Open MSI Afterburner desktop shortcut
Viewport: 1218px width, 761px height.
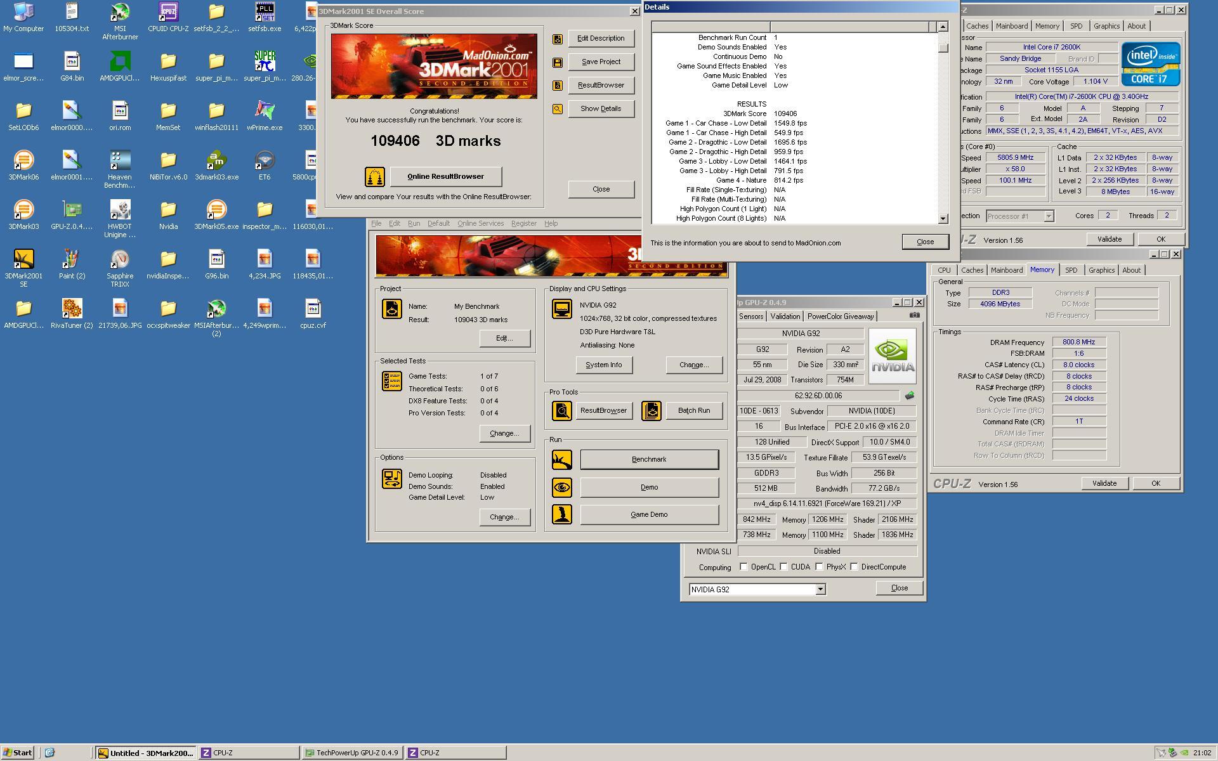[x=120, y=20]
